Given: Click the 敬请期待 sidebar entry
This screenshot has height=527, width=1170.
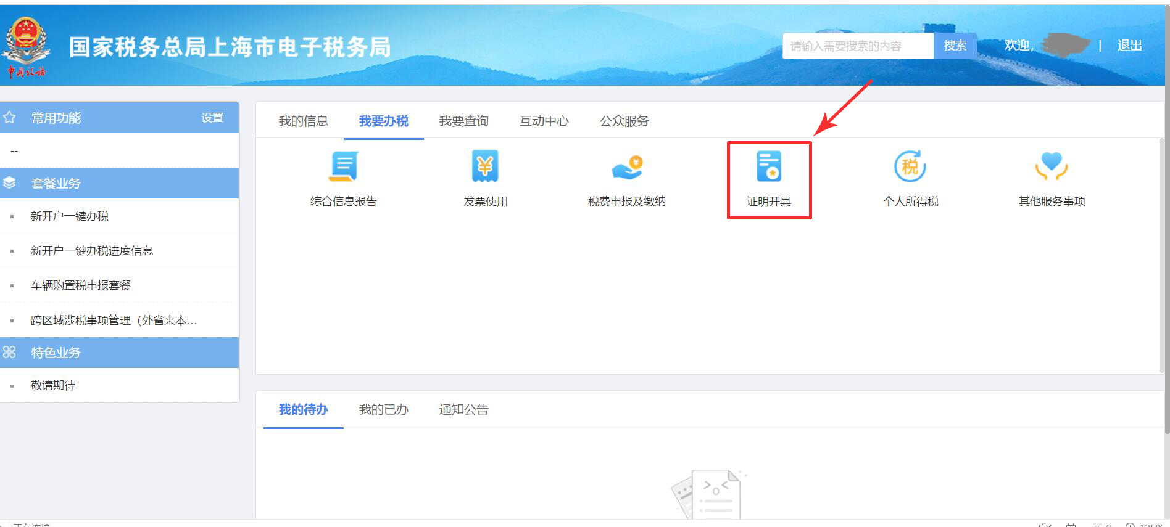Looking at the screenshot, I should [53, 385].
